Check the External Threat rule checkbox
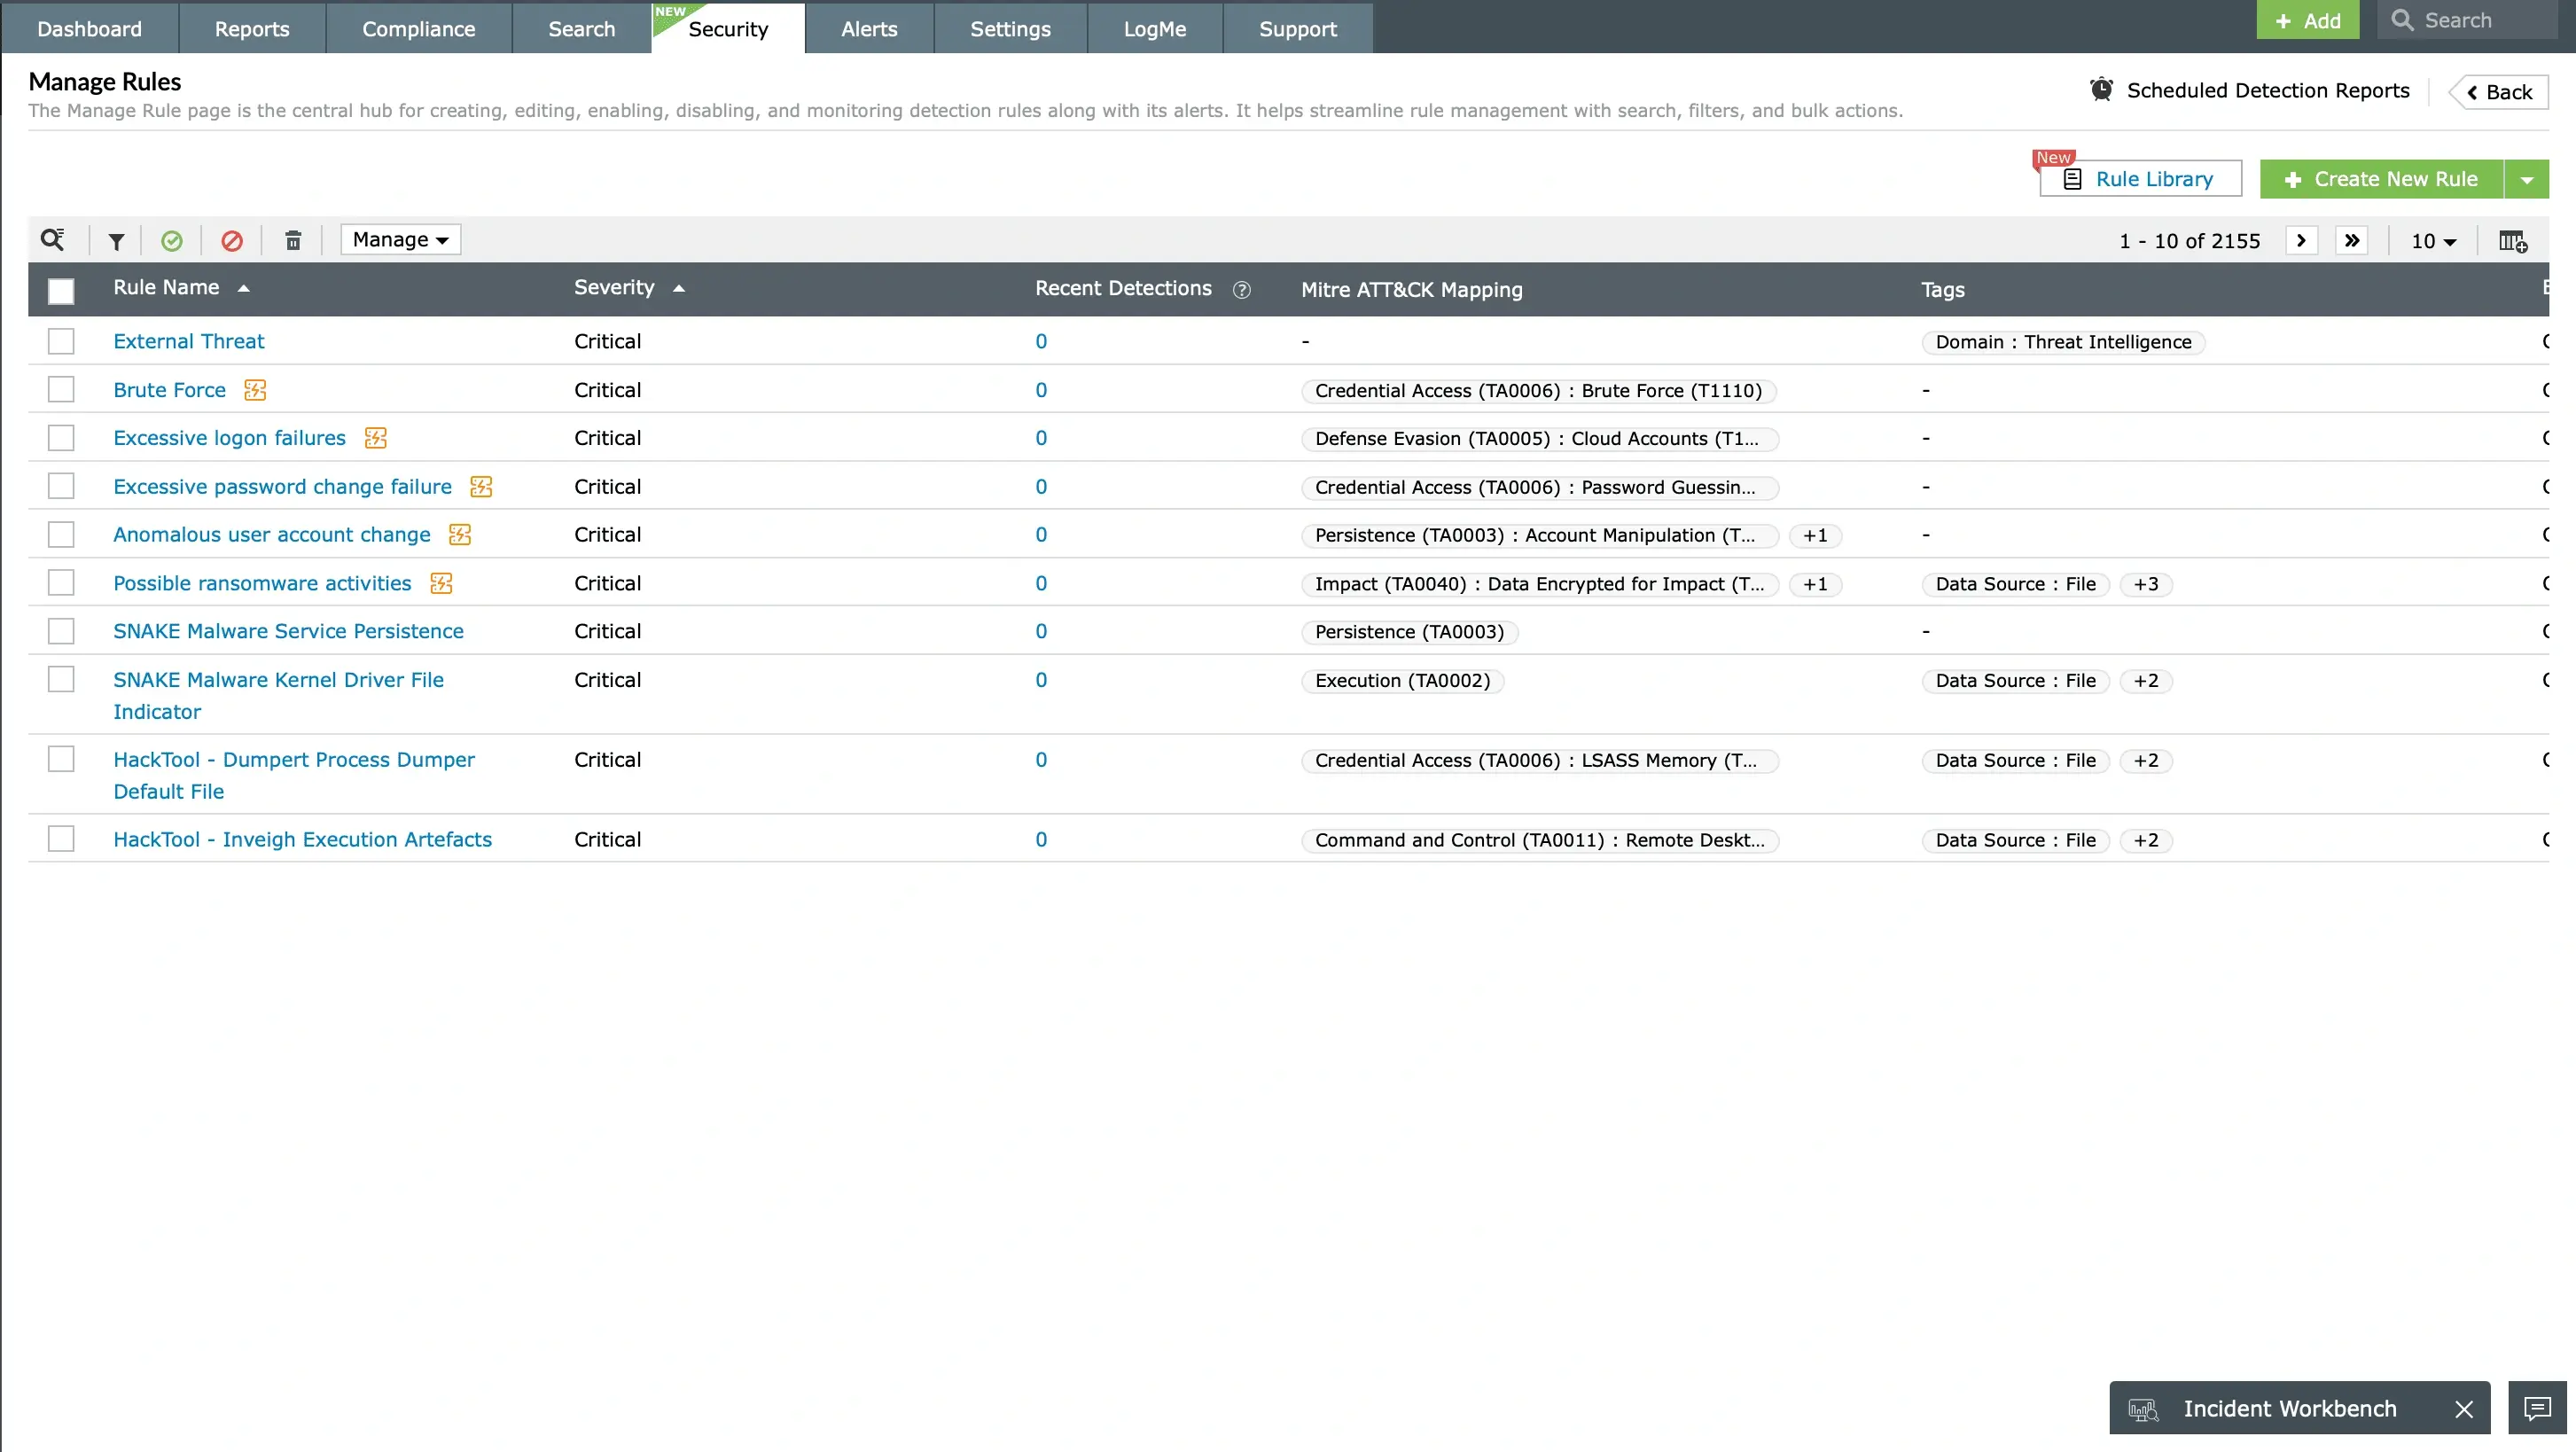The image size is (2576, 1452). (x=61, y=341)
